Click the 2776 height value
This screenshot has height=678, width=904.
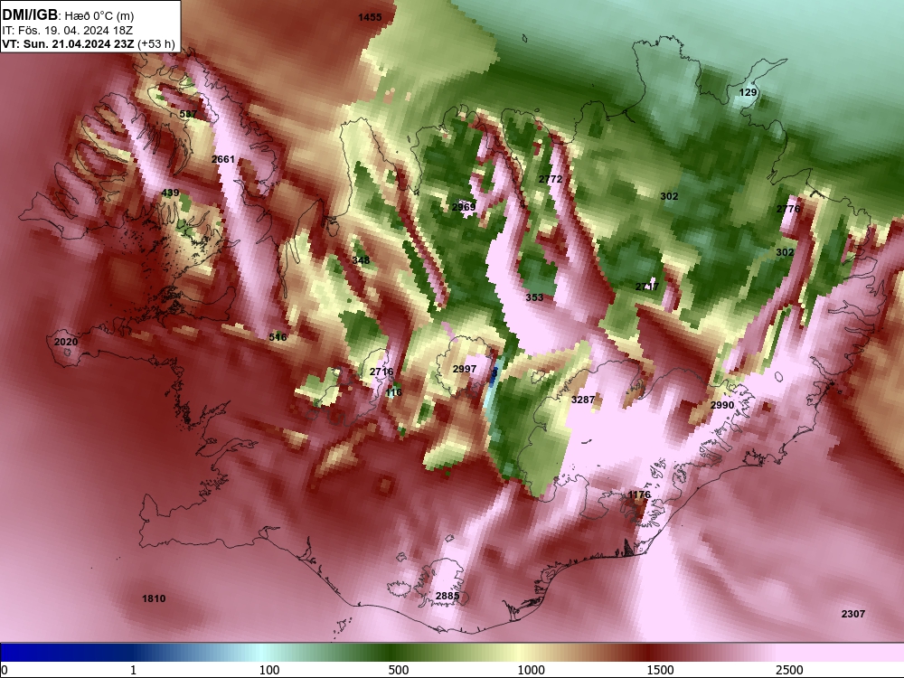click(x=788, y=209)
